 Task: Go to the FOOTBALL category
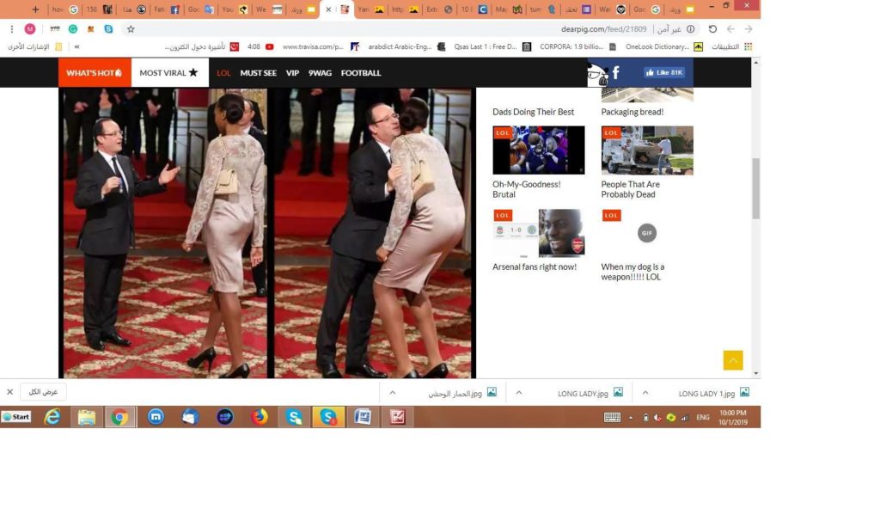360,73
